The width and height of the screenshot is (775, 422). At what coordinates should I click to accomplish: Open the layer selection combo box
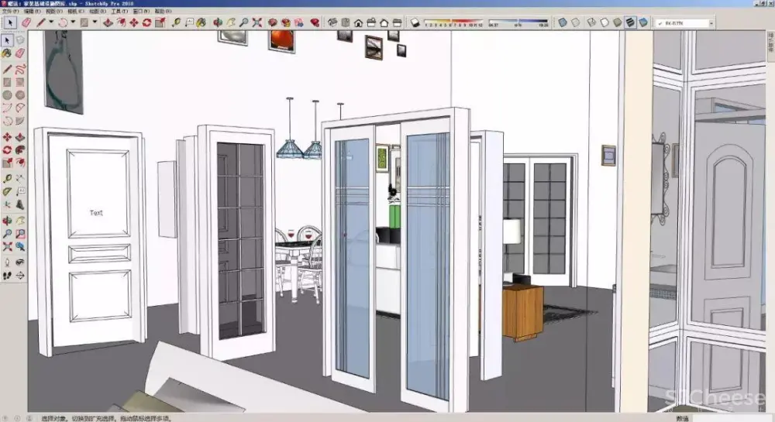(684, 22)
